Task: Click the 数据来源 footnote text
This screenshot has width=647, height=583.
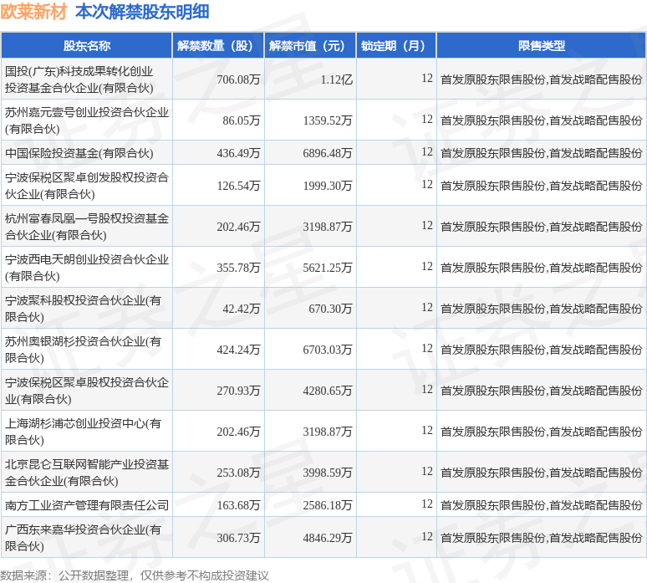Action: click(135, 575)
